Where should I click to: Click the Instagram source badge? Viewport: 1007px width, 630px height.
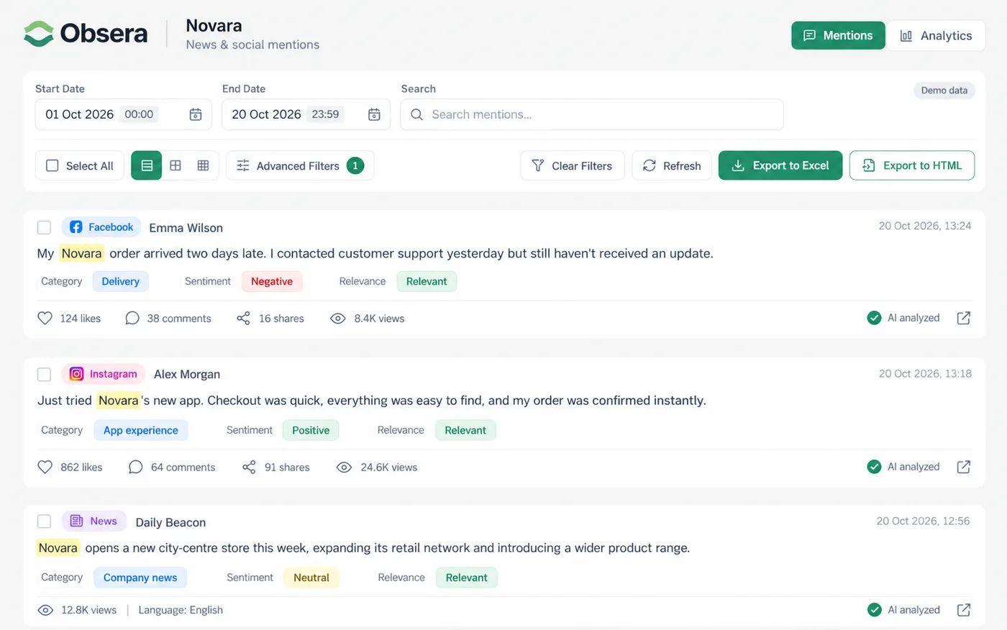(104, 374)
